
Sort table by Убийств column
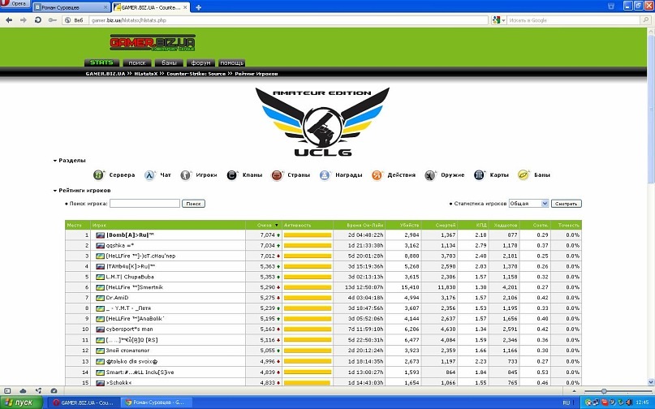point(409,225)
